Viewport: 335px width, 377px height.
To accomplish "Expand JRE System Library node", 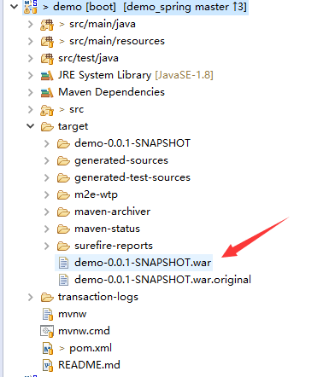I will pos(30,75).
